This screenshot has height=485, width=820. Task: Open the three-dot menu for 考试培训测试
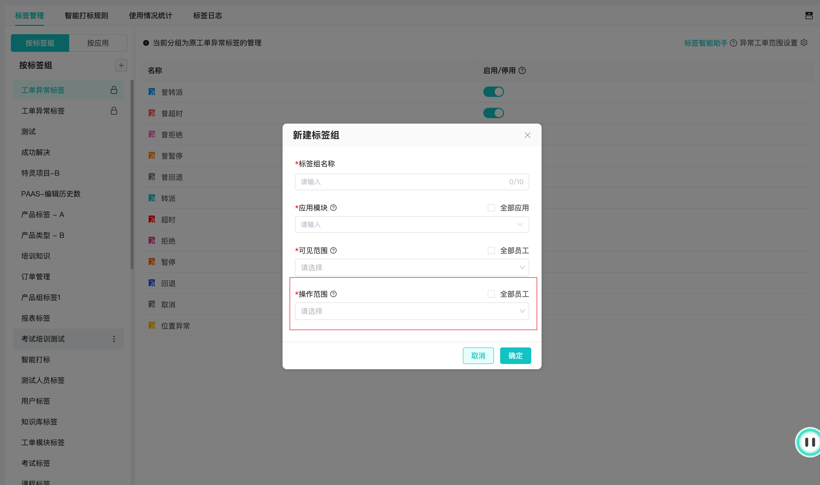pos(114,339)
